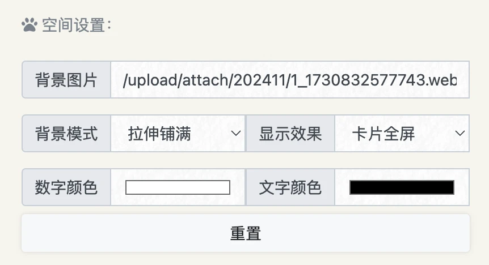Image resolution: width=489 pixels, height=265 pixels.
Task: Focus the background image path input field
Action: [290, 80]
